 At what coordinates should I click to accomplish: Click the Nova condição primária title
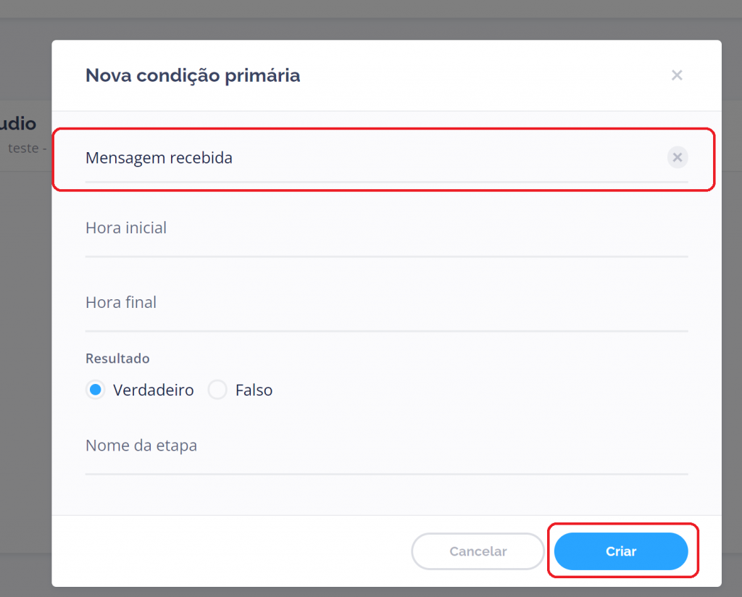pos(193,75)
